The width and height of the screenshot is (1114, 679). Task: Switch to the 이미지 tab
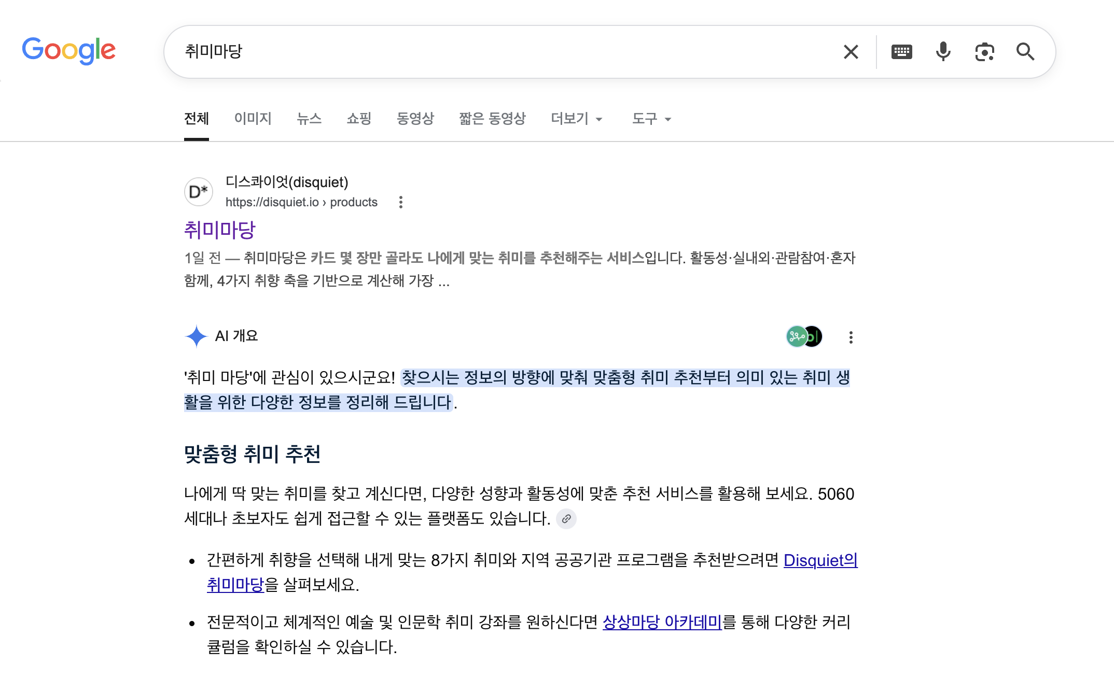pos(253,119)
